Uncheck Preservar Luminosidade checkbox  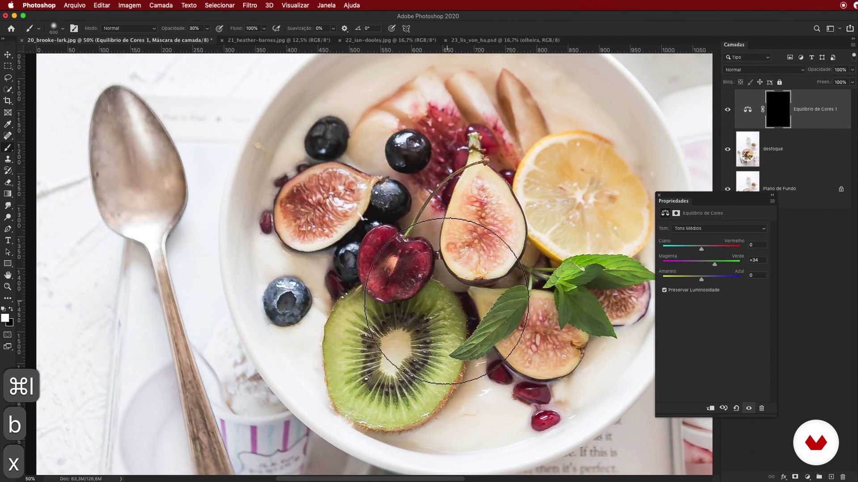tap(665, 290)
